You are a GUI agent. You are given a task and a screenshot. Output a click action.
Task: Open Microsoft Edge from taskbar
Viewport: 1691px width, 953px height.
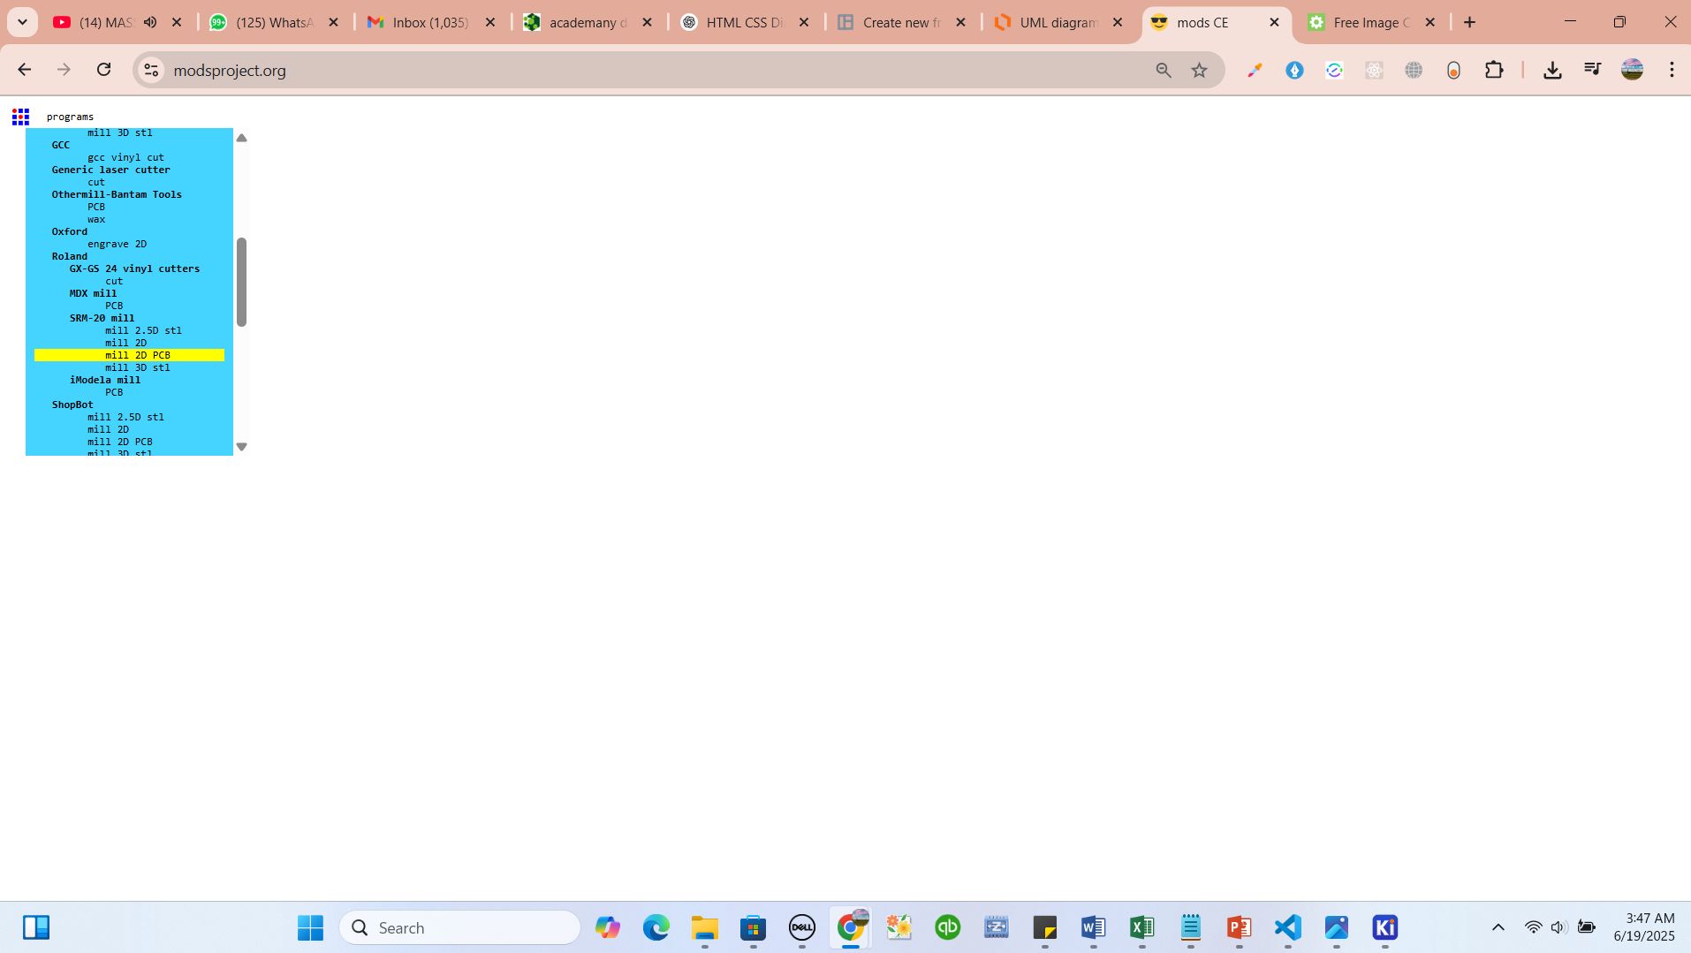coord(656,927)
